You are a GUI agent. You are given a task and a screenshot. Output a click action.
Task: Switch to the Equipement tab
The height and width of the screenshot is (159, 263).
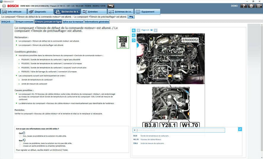click(x=147, y=12)
